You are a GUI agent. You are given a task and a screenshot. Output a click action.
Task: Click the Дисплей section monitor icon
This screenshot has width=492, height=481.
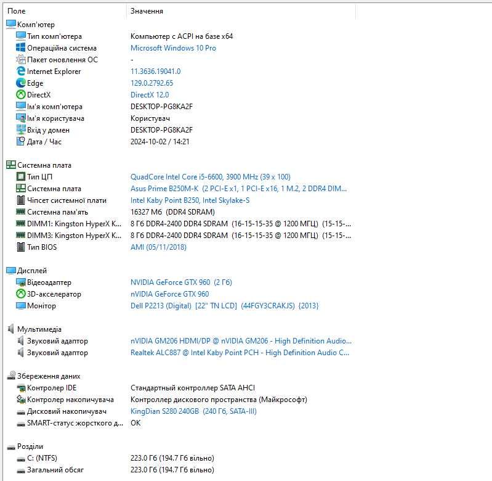(x=11, y=270)
